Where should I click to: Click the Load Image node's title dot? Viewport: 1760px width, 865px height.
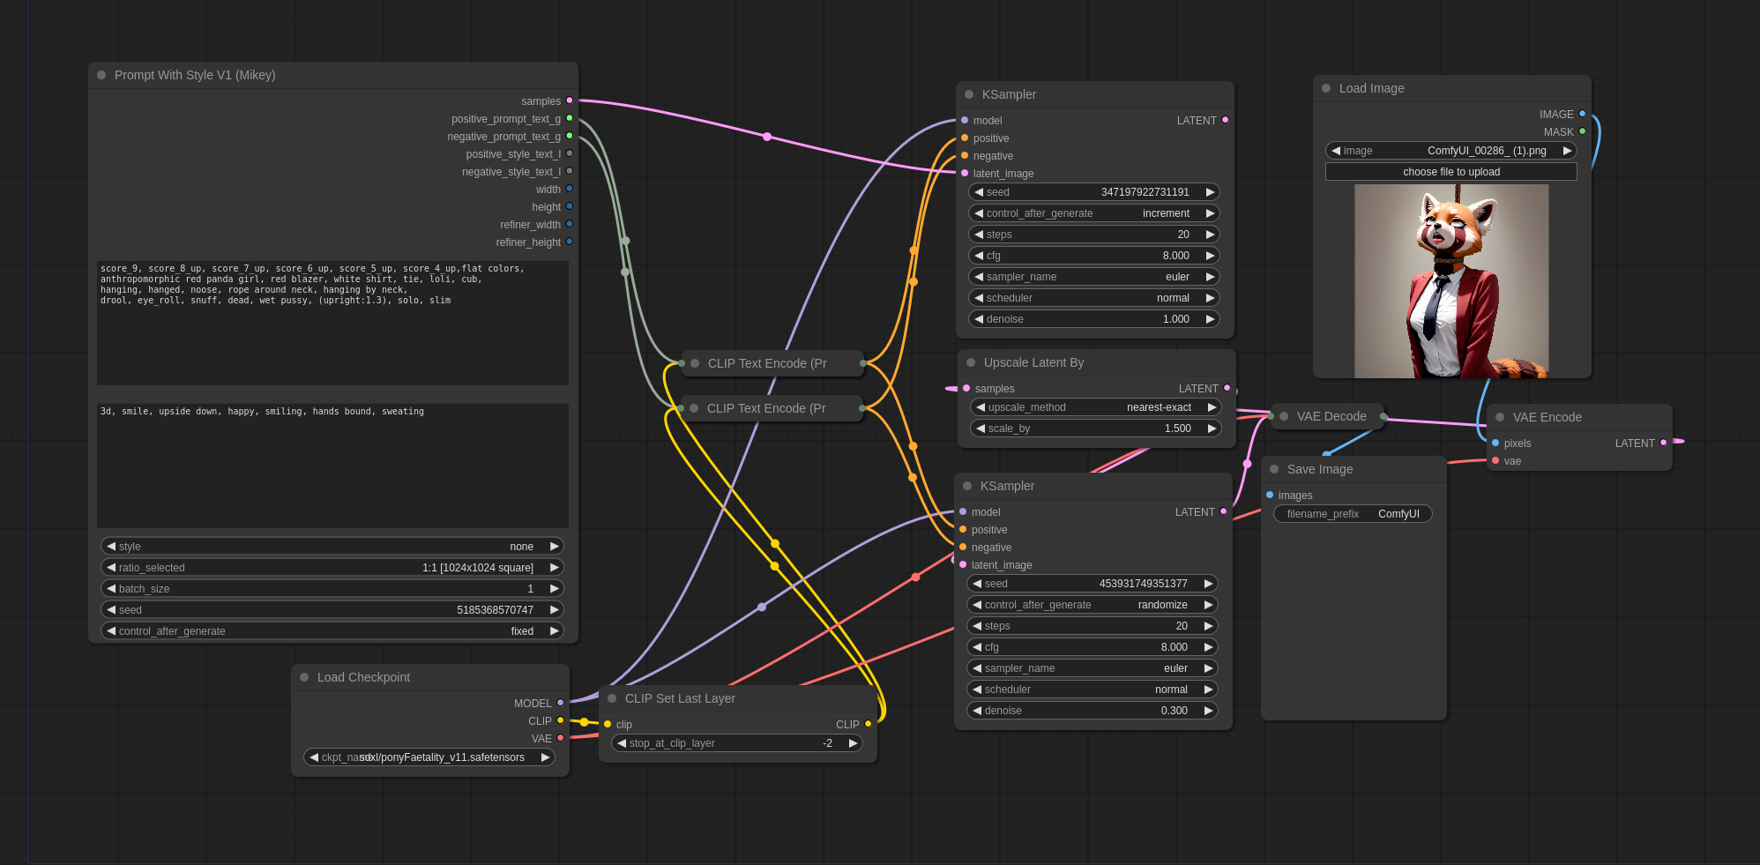[x=1326, y=88]
